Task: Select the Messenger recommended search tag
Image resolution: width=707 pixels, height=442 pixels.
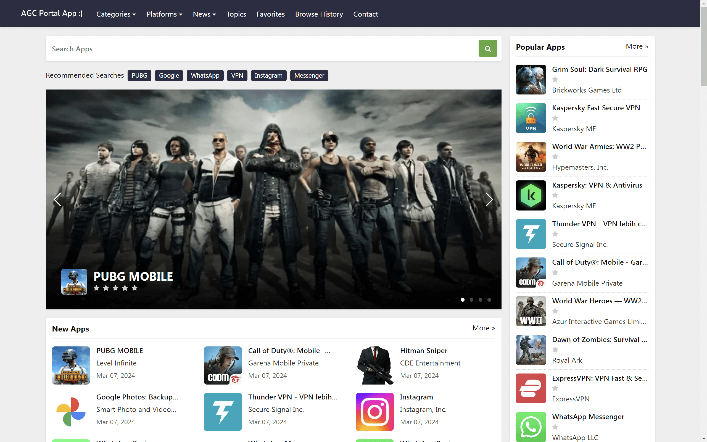Action: [309, 75]
